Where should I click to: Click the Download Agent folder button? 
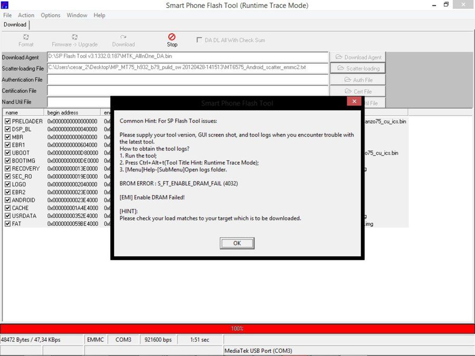click(x=358, y=57)
